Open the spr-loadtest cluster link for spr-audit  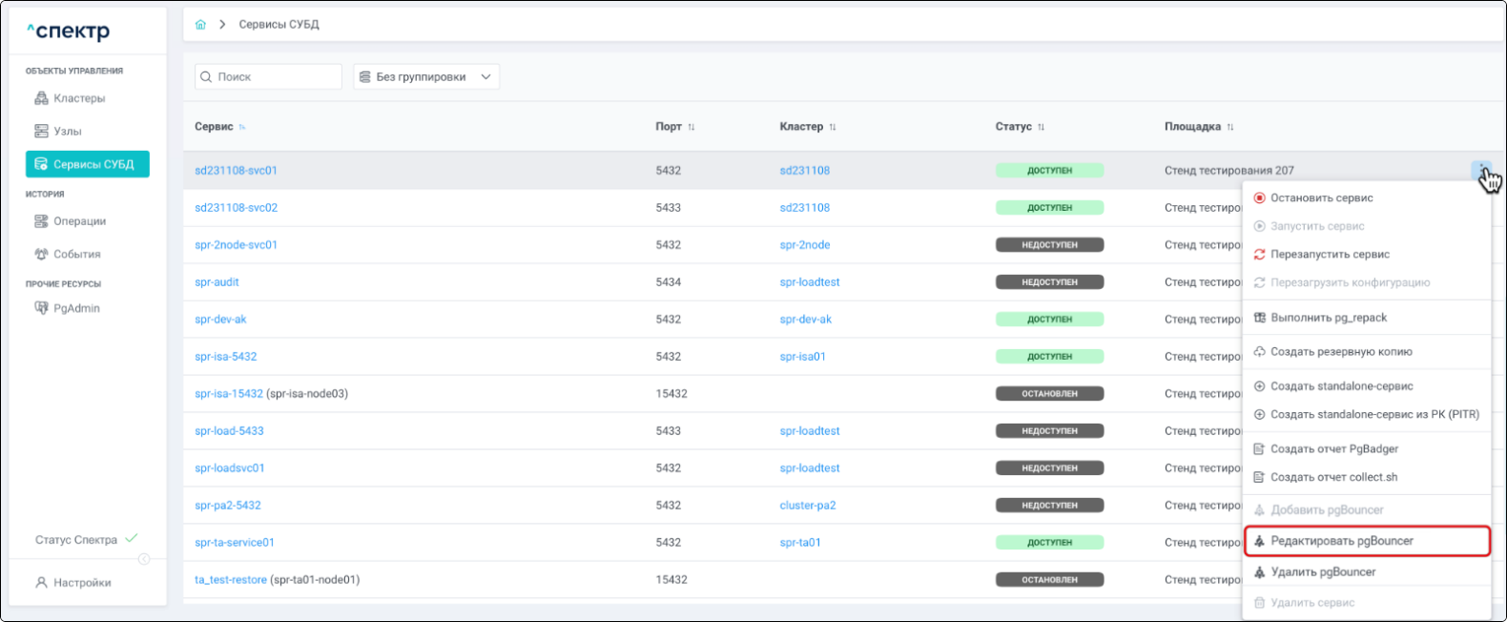pyautogui.click(x=809, y=282)
